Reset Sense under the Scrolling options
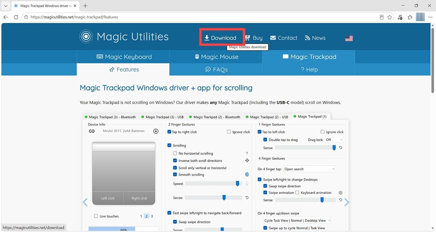 (247, 198)
